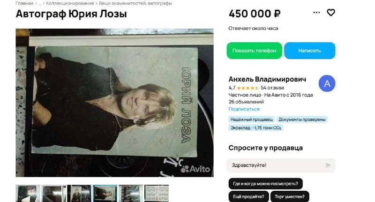Open the 54 отзыва reviews link
This screenshot has width=375, height=202.
(x=272, y=88)
